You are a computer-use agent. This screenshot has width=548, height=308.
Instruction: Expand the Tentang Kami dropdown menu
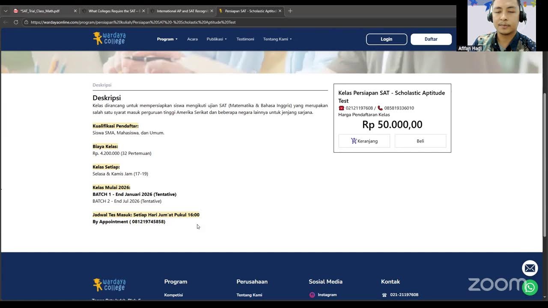(x=277, y=39)
